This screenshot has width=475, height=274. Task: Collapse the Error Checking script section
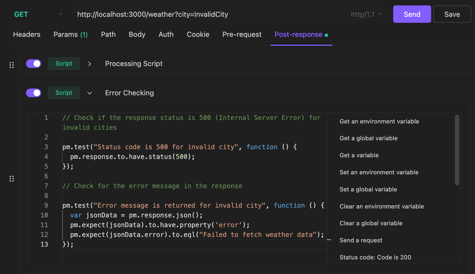pyautogui.click(x=90, y=93)
